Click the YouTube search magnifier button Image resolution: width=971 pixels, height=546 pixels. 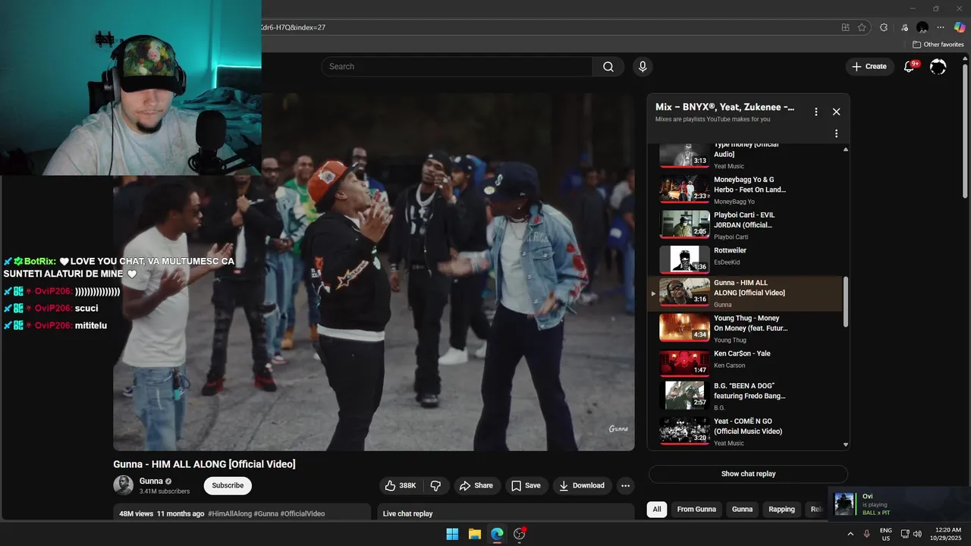[608, 67]
